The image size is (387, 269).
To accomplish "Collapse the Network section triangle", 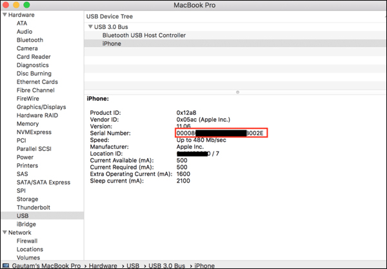I will click(5, 232).
